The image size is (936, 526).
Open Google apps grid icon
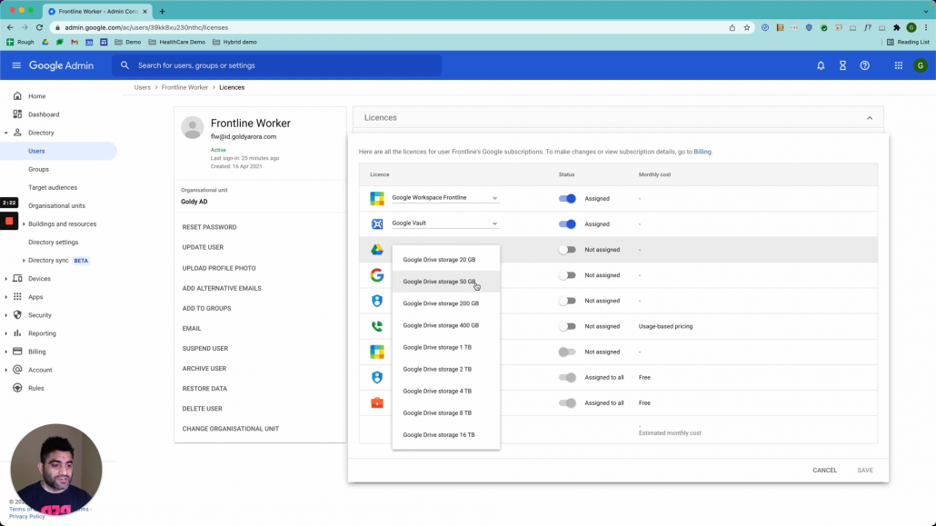click(x=899, y=65)
